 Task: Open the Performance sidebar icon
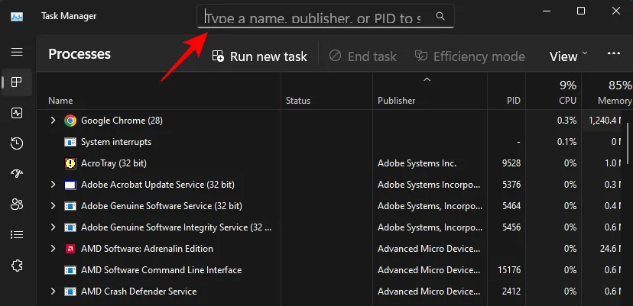17,113
